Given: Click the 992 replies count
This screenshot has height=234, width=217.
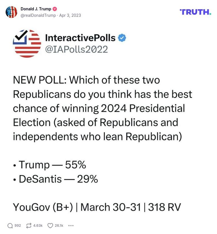Looking at the screenshot, I should (18, 226).
